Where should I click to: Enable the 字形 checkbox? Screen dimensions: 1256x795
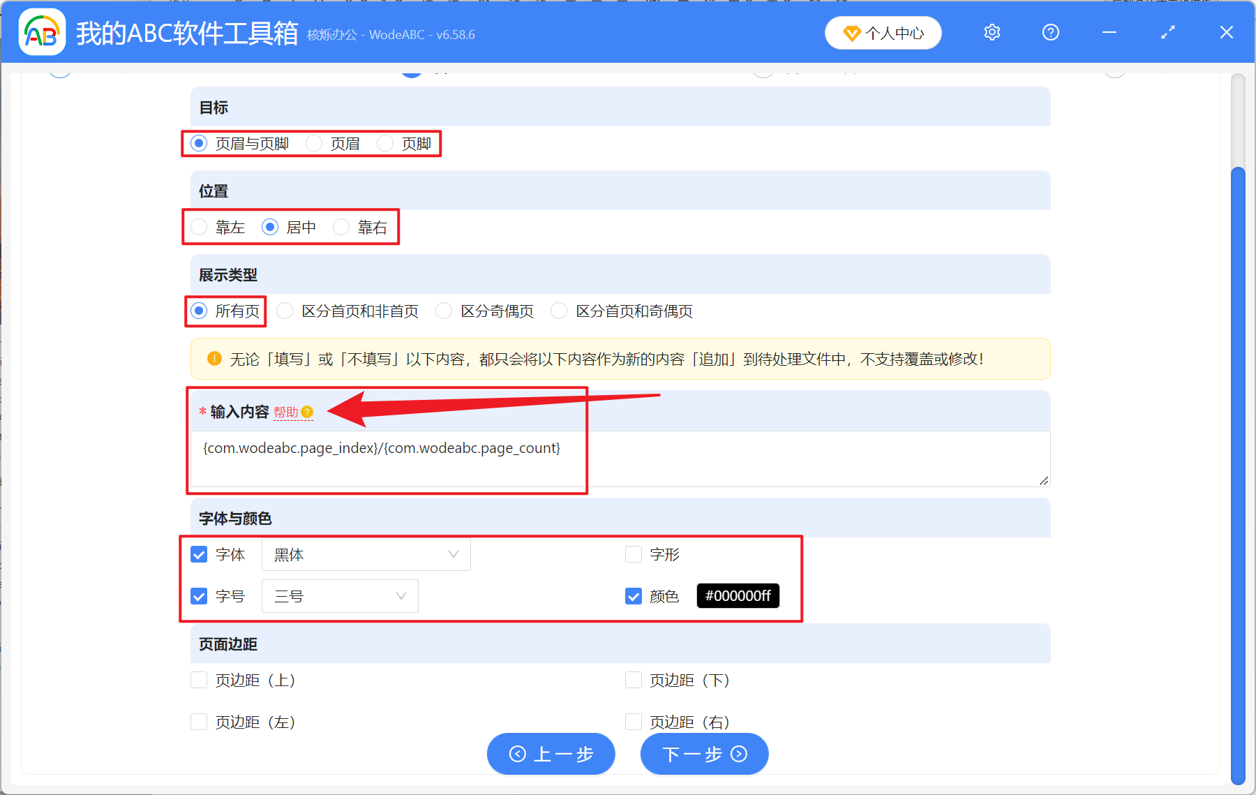633,554
